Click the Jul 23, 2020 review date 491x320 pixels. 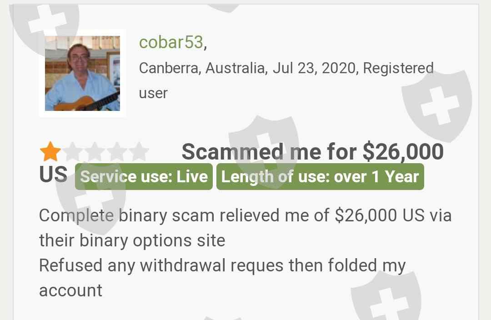(x=315, y=68)
